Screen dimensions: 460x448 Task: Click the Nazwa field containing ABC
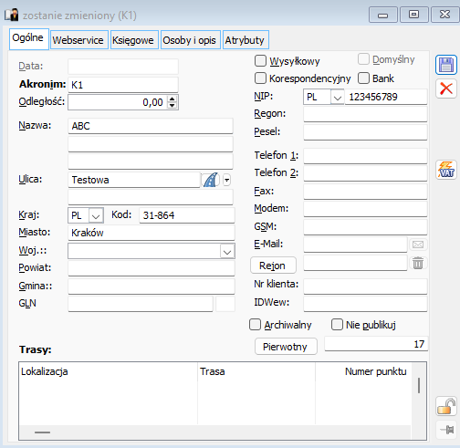(x=151, y=126)
